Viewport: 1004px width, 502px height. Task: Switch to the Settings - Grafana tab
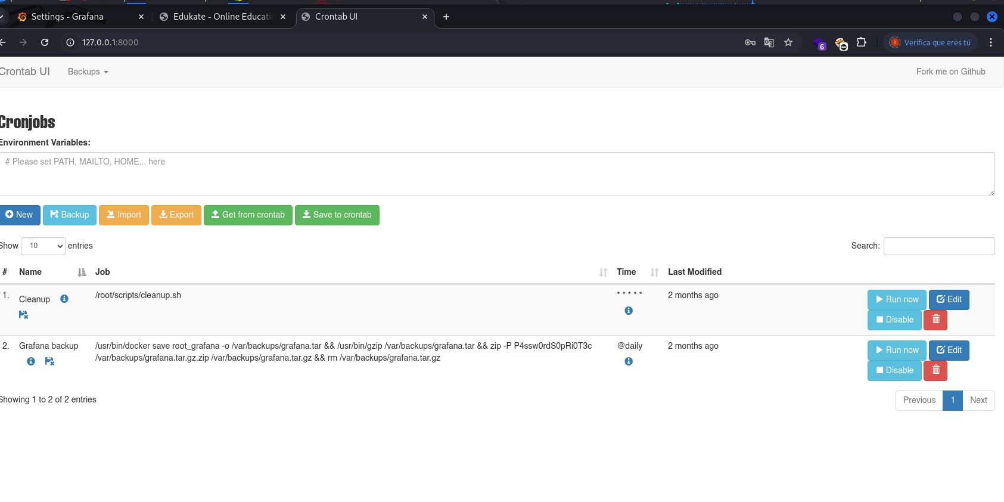pos(67,17)
